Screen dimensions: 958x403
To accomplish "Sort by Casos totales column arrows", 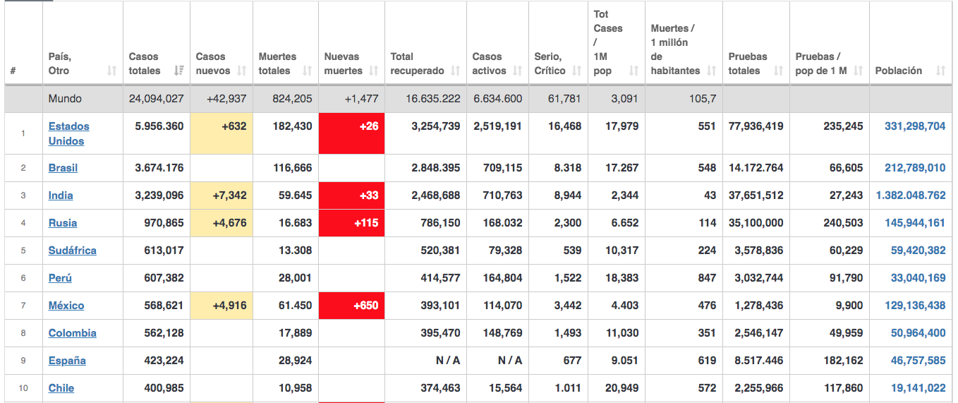I will tap(178, 71).
